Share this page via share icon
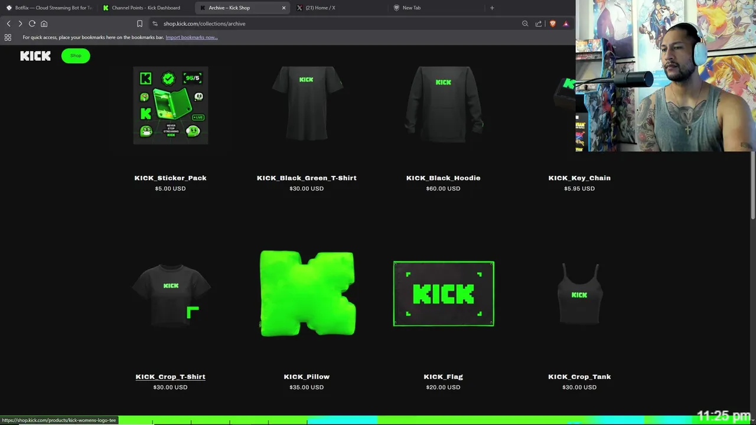756x425 pixels. [539, 24]
